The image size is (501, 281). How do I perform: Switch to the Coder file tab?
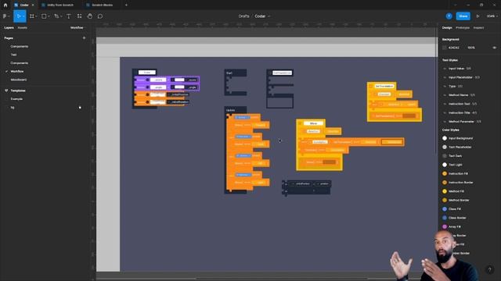click(24, 5)
